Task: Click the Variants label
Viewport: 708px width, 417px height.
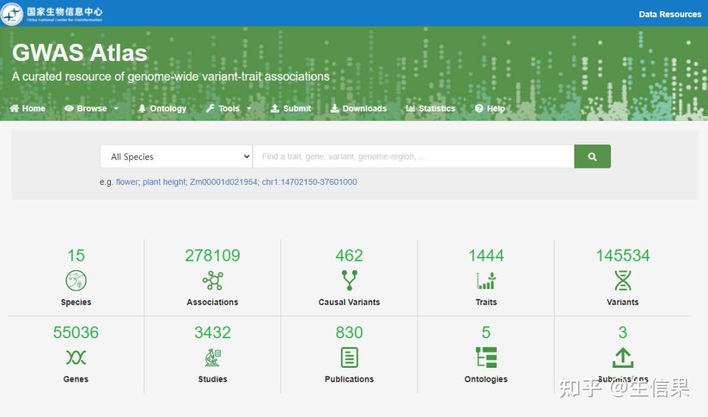Action: (623, 302)
